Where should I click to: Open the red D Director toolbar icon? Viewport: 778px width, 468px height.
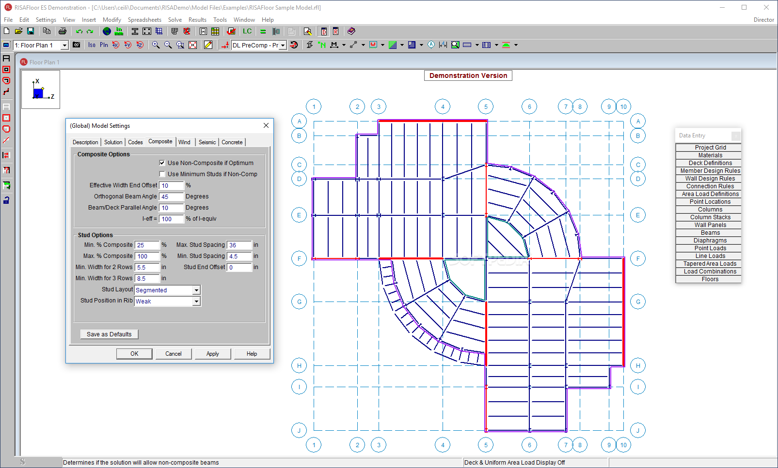(324, 31)
